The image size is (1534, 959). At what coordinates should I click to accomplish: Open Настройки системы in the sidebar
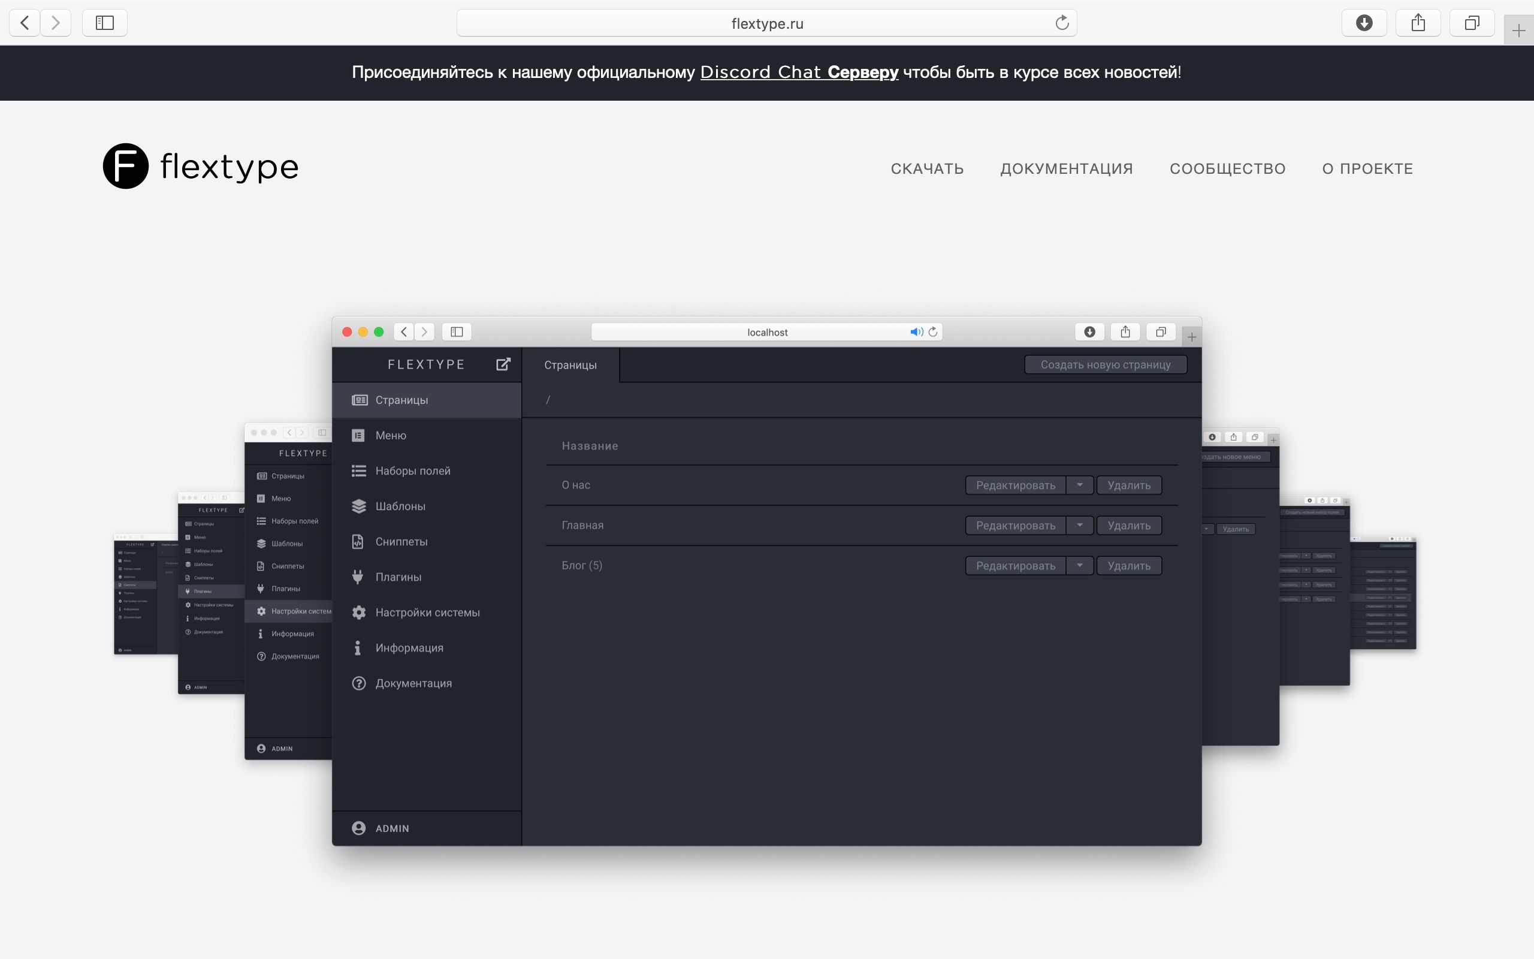pyautogui.click(x=427, y=613)
